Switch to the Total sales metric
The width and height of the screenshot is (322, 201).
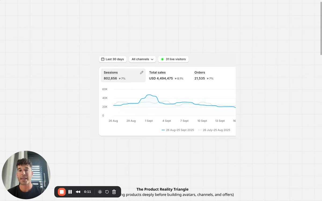tap(166, 75)
